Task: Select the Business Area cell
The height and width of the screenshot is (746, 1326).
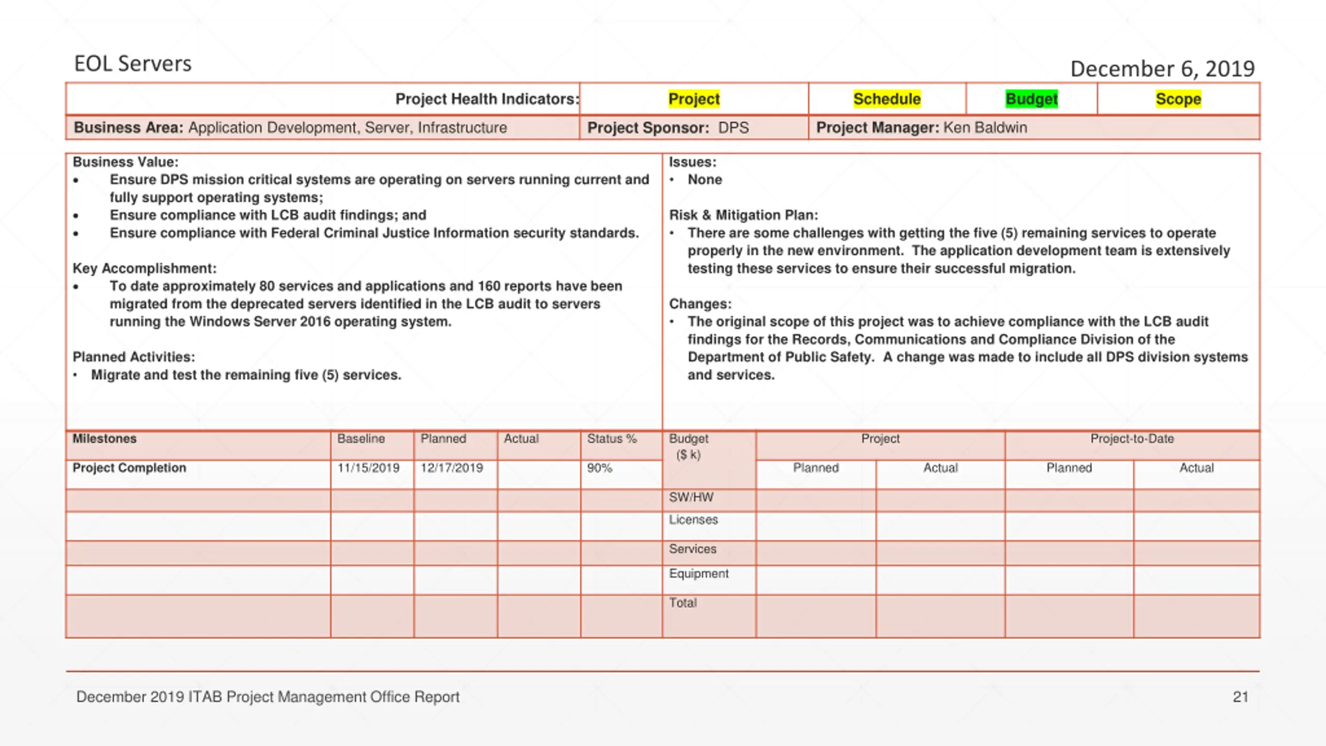Action: tap(323, 127)
